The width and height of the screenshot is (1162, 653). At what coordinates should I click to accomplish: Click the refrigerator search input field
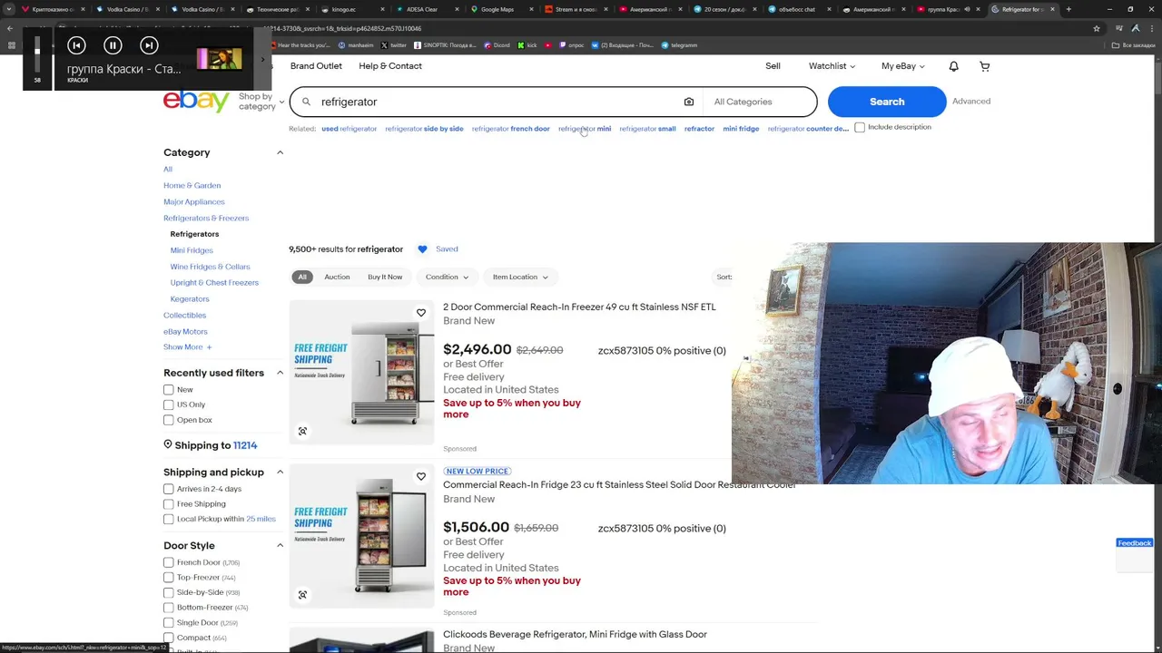tap(497, 102)
